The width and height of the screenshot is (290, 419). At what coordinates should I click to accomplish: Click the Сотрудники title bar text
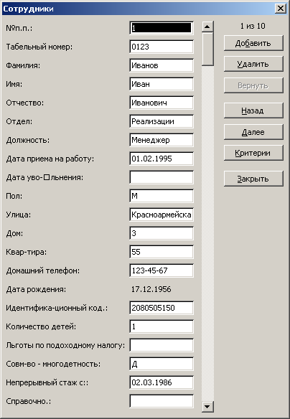pos(28,9)
